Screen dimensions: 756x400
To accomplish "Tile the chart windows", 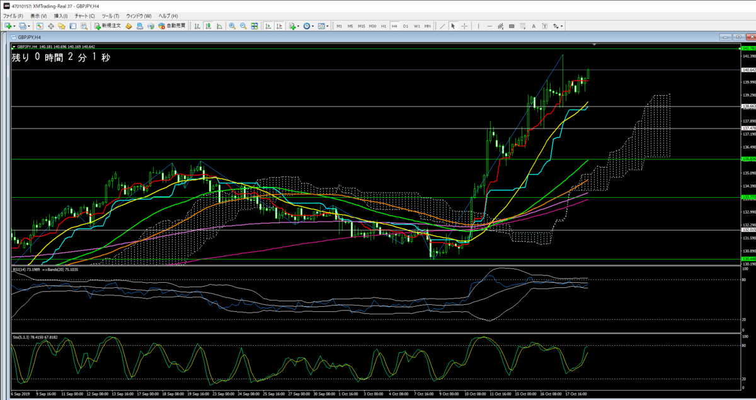I will click(x=255, y=26).
